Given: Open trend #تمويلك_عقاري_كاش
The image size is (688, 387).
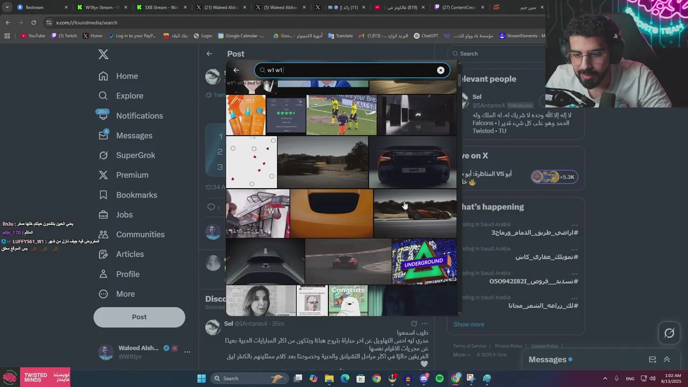Looking at the screenshot, I should 547,257.
